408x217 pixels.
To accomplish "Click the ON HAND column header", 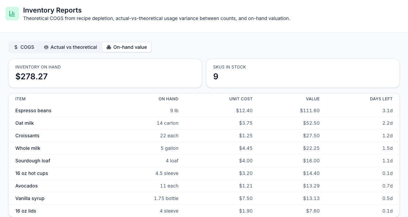I will coord(168,99).
